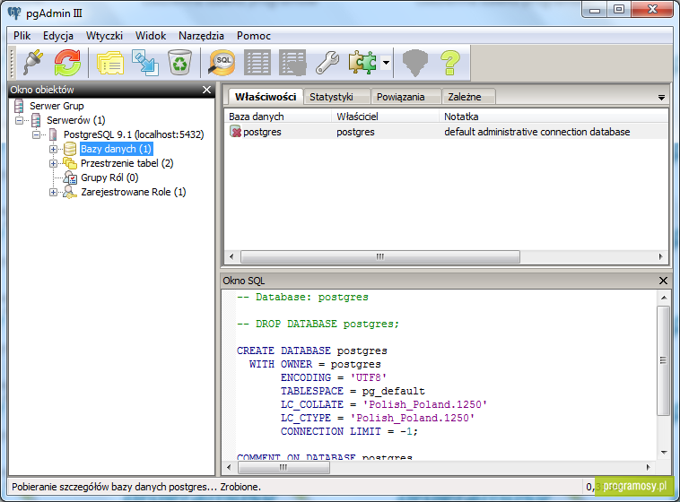Open the SQL query tool magnifier icon
This screenshot has height=502, width=680.
222,63
